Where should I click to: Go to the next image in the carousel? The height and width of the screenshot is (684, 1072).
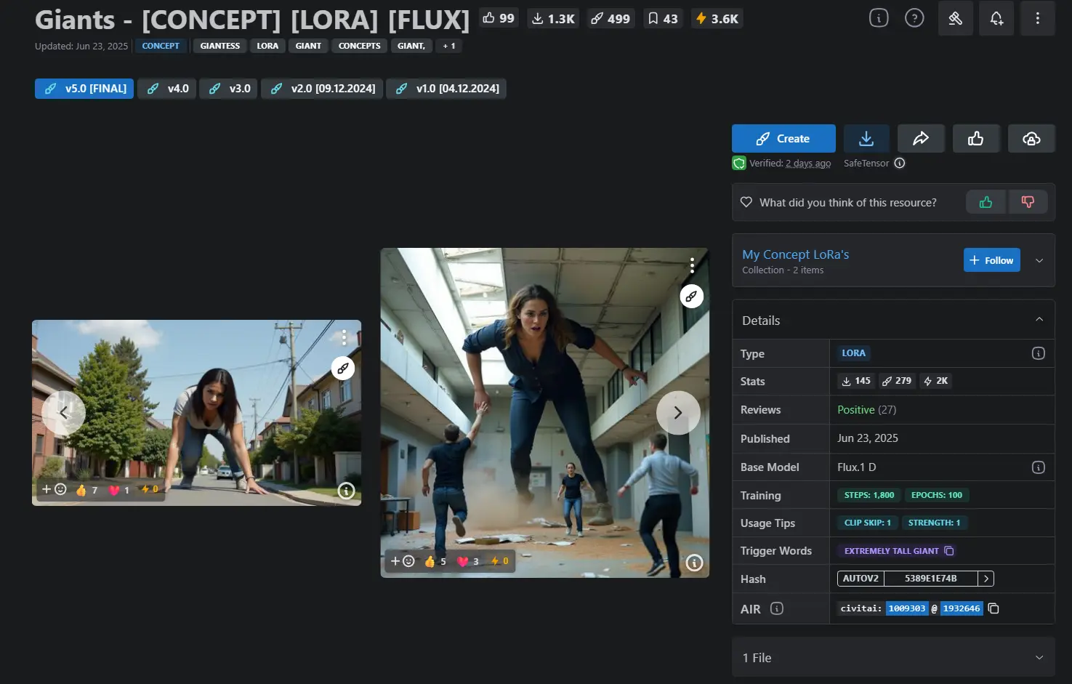[677, 413]
